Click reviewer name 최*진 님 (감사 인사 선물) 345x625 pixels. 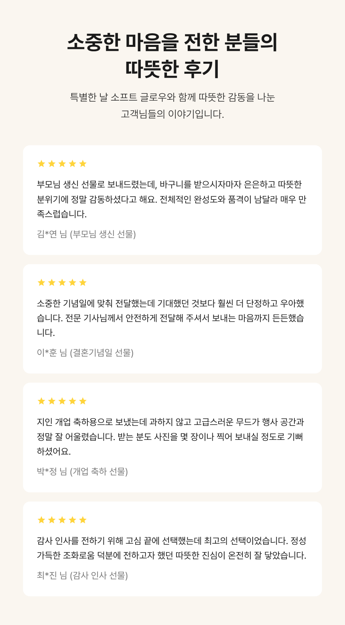click(x=82, y=576)
